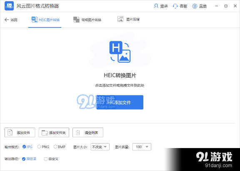
Task: Click the 输出路径 label
Action: click(x=12, y=159)
